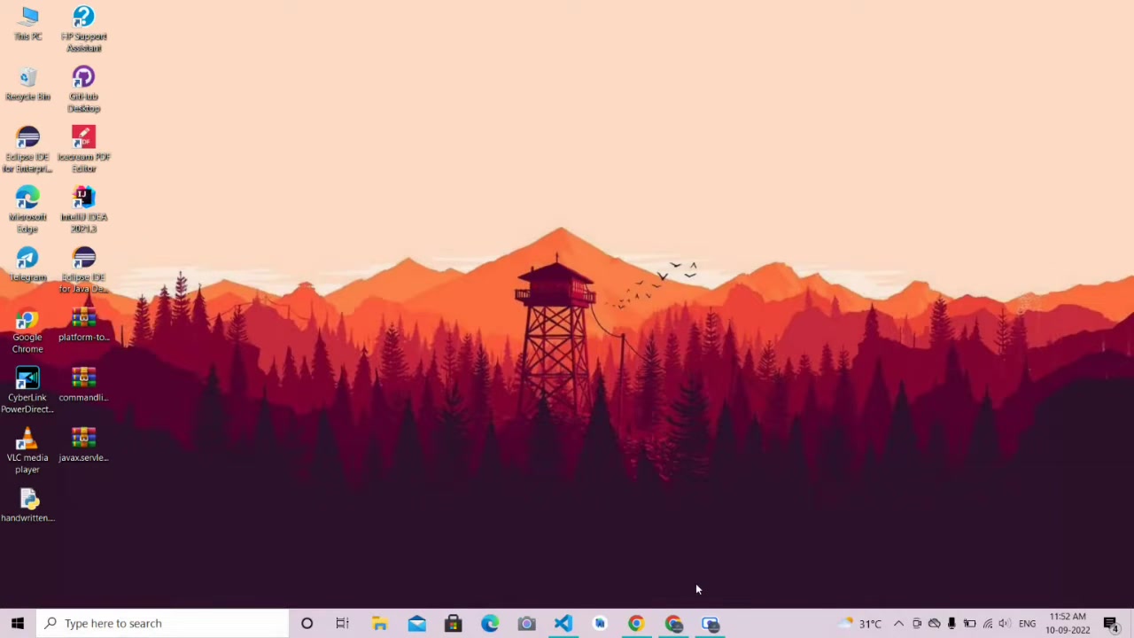This screenshot has width=1134, height=638.
Task: Select the platform-to... archive file
Action: 83,325
